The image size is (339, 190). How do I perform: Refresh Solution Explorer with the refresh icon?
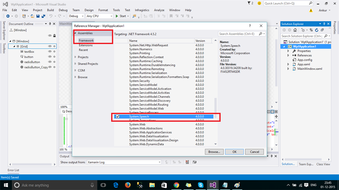point(317,30)
